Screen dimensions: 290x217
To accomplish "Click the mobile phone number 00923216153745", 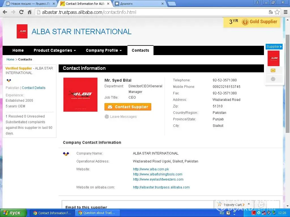I will (226, 87).
